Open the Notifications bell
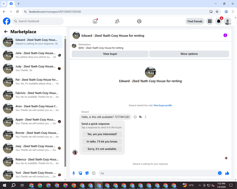This screenshot has width=237, height=189. [219, 21]
